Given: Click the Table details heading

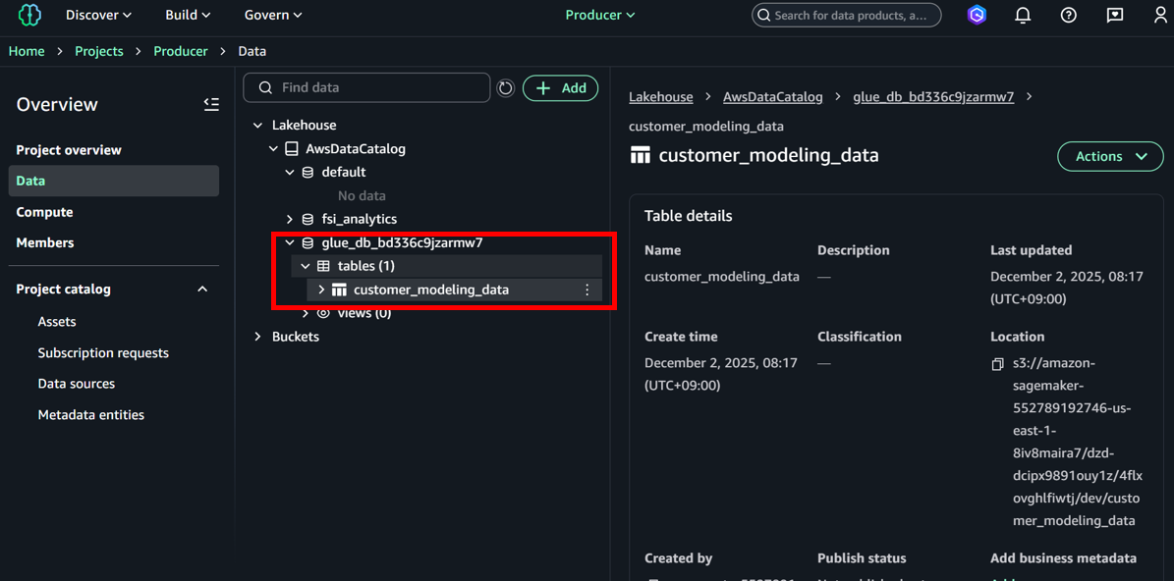Looking at the screenshot, I should [x=688, y=216].
